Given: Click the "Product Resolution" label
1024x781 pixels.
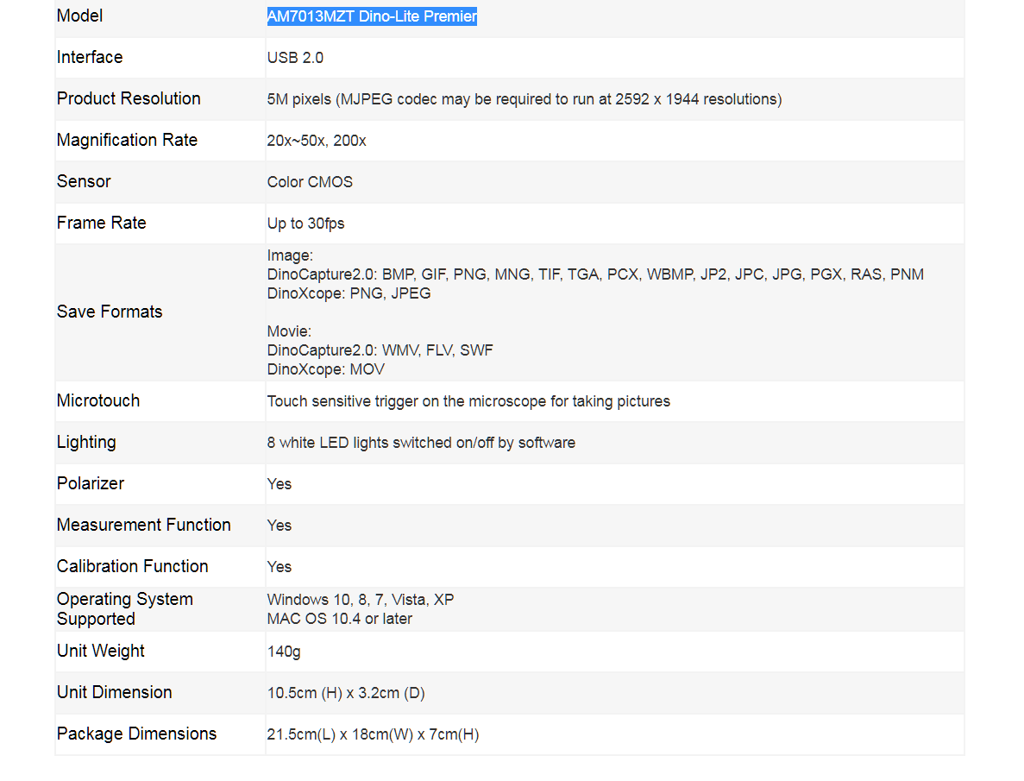Looking at the screenshot, I should pyautogui.click(x=129, y=98).
